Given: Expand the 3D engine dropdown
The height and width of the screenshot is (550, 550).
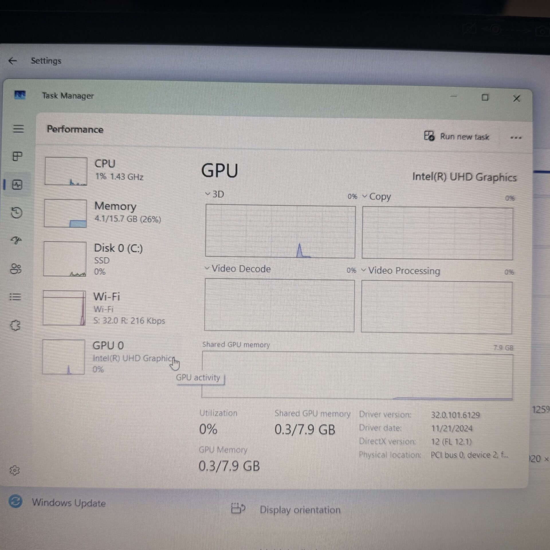Looking at the screenshot, I should point(215,195).
